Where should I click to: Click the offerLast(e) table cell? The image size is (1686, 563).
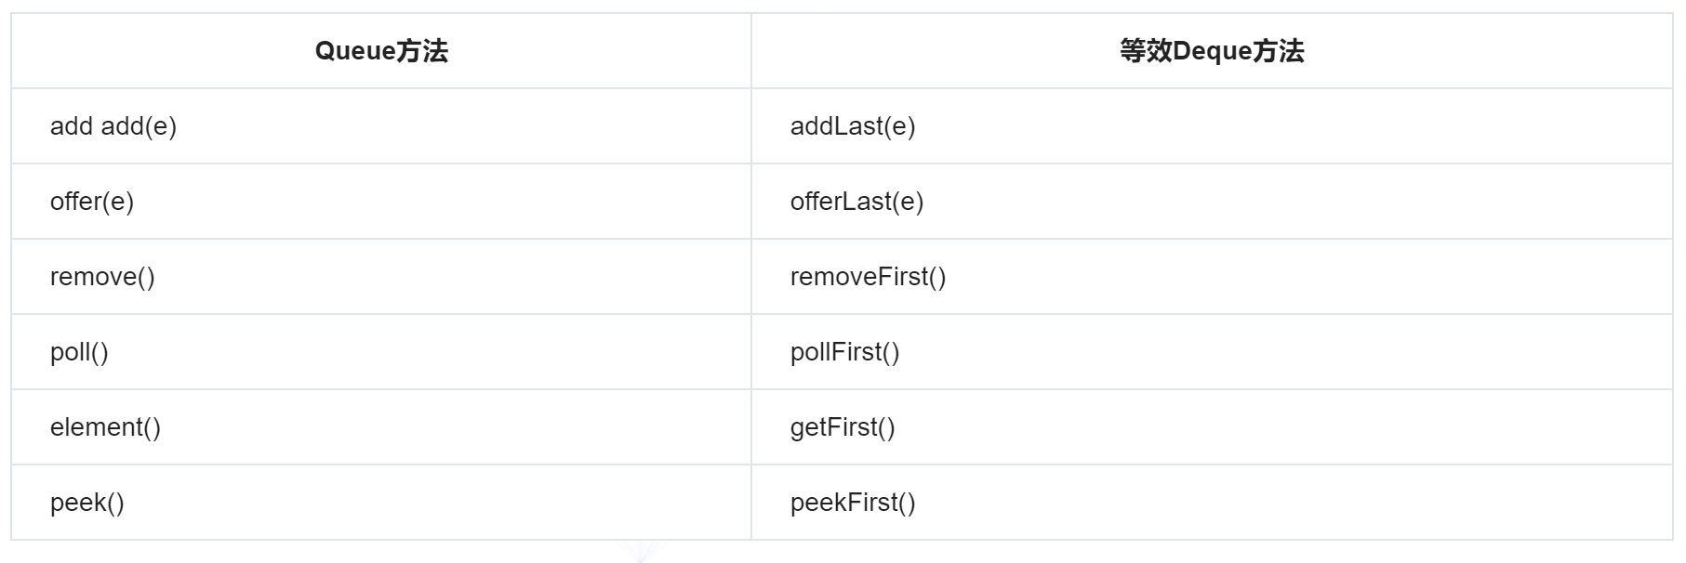tap(1212, 202)
